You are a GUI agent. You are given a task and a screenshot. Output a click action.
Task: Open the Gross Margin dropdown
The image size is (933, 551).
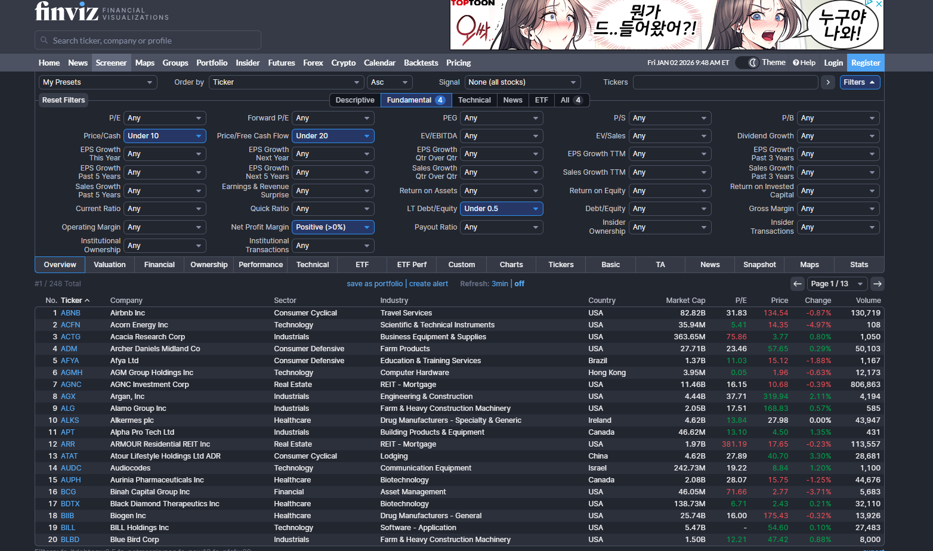tap(838, 209)
